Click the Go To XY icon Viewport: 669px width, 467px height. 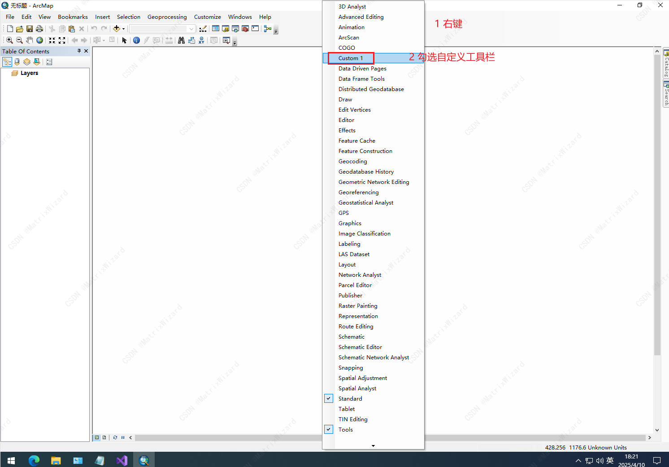201,40
